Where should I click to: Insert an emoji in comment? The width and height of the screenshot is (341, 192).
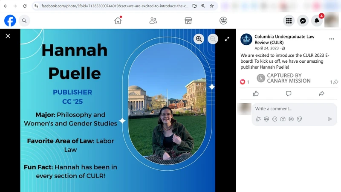pos(275,119)
